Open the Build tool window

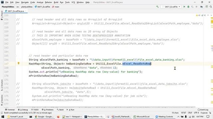tap(60, 110)
